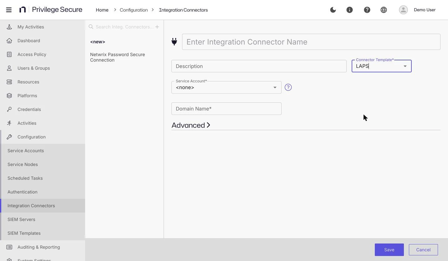Go to Scheduled Tasks
The image size is (448, 261).
tap(43, 178)
